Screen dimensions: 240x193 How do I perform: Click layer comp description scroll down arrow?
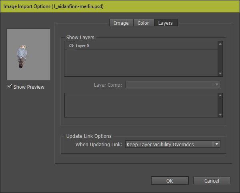coord(220,115)
